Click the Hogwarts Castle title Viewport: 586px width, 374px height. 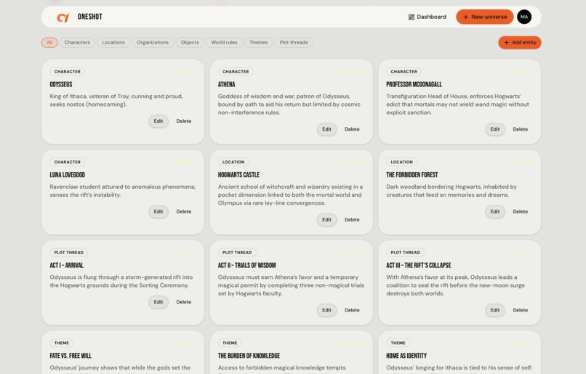(x=238, y=175)
